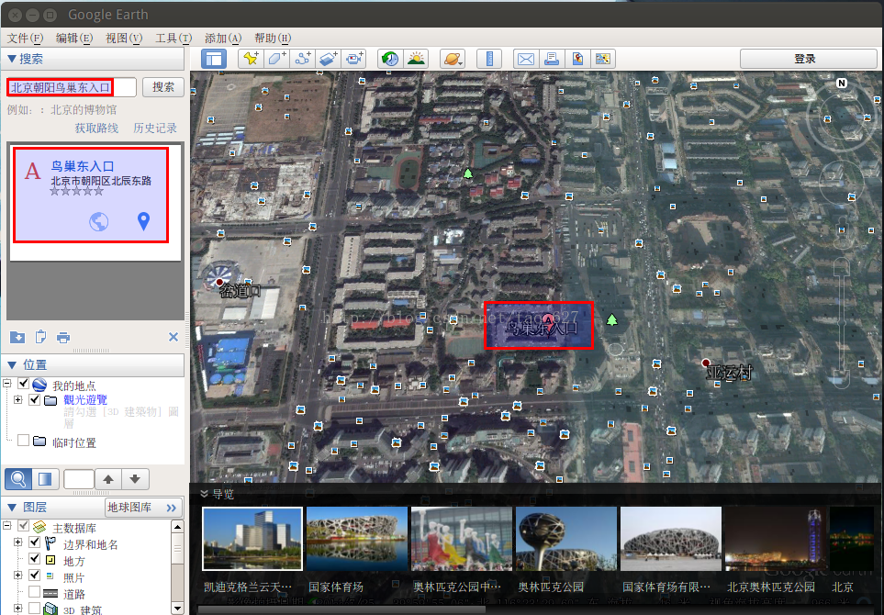Click the globe icon in the search result

tap(98, 221)
